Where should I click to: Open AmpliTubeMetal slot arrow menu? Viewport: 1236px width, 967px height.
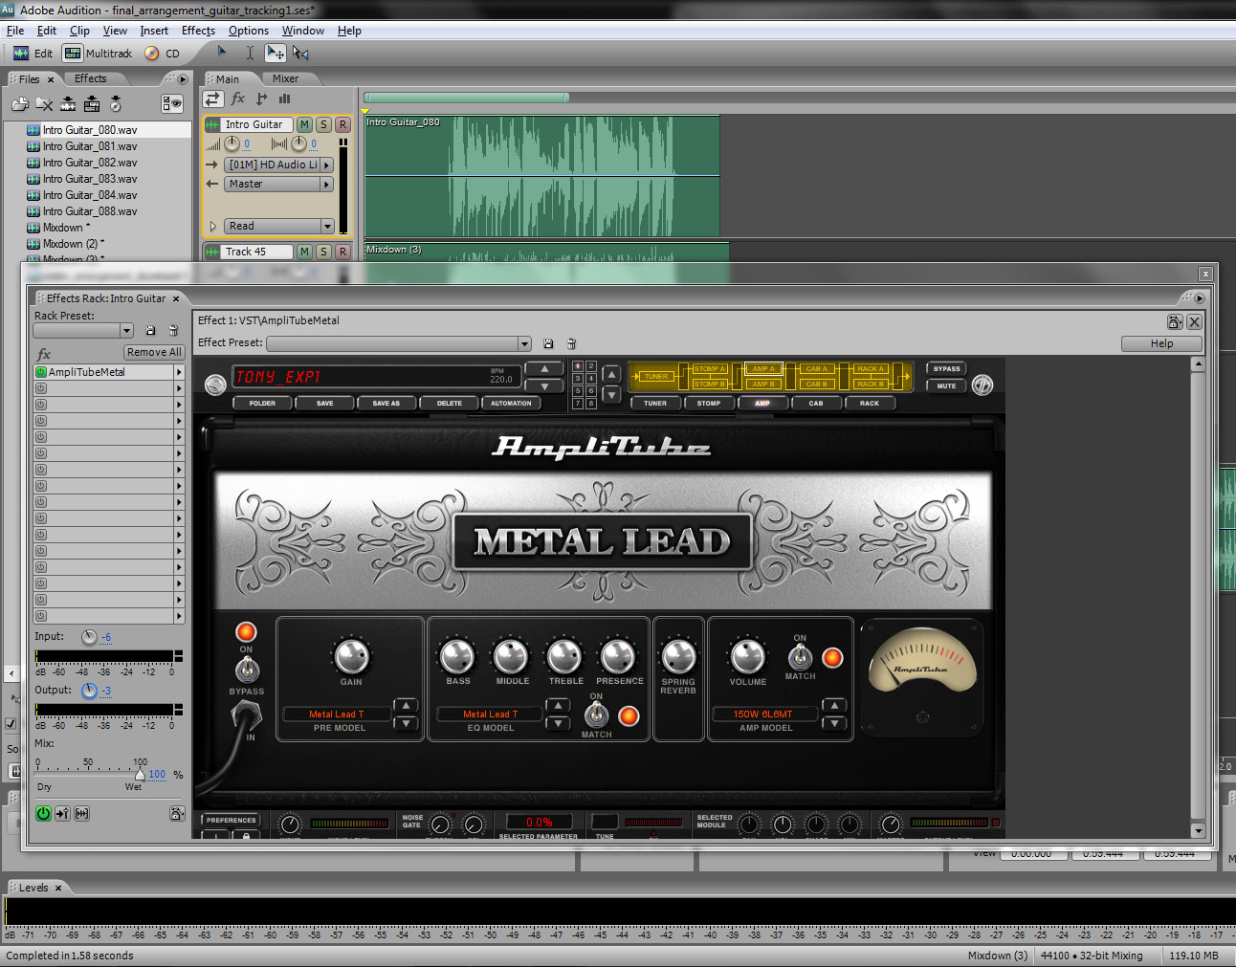[x=179, y=372]
